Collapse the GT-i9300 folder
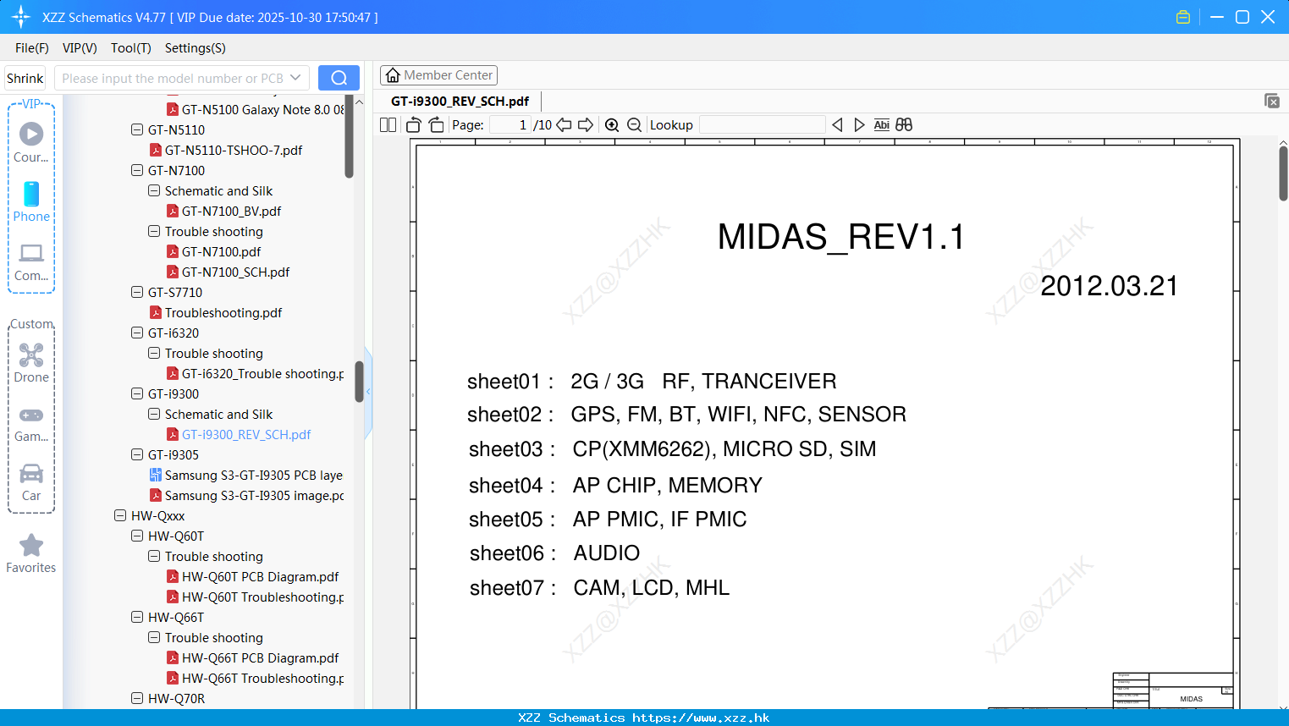 137,393
